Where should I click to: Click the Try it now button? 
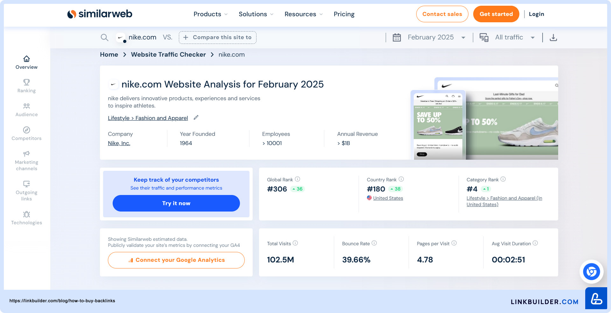176,203
